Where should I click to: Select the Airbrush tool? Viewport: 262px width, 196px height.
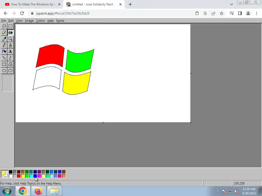coord(4,52)
